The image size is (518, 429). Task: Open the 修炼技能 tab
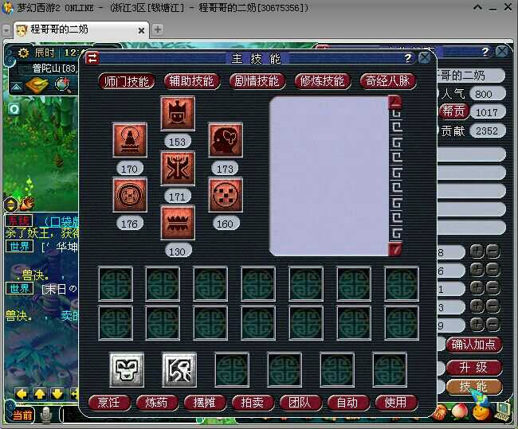[321, 81]
